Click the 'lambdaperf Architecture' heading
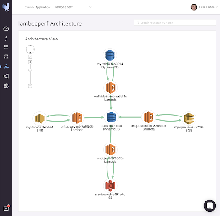The height and width of the screenshot is (216, 220). coord(50,24)
